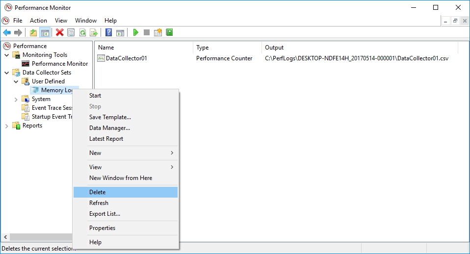Select Event Trace Sessions tree node
Screen dimensions: 470x254
coord(52,108)
